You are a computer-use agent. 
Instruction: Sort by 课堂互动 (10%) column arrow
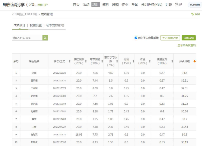point(172,61)
